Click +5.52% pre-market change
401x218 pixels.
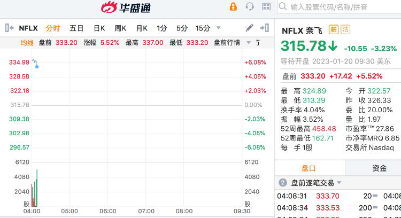click(369, 76)
